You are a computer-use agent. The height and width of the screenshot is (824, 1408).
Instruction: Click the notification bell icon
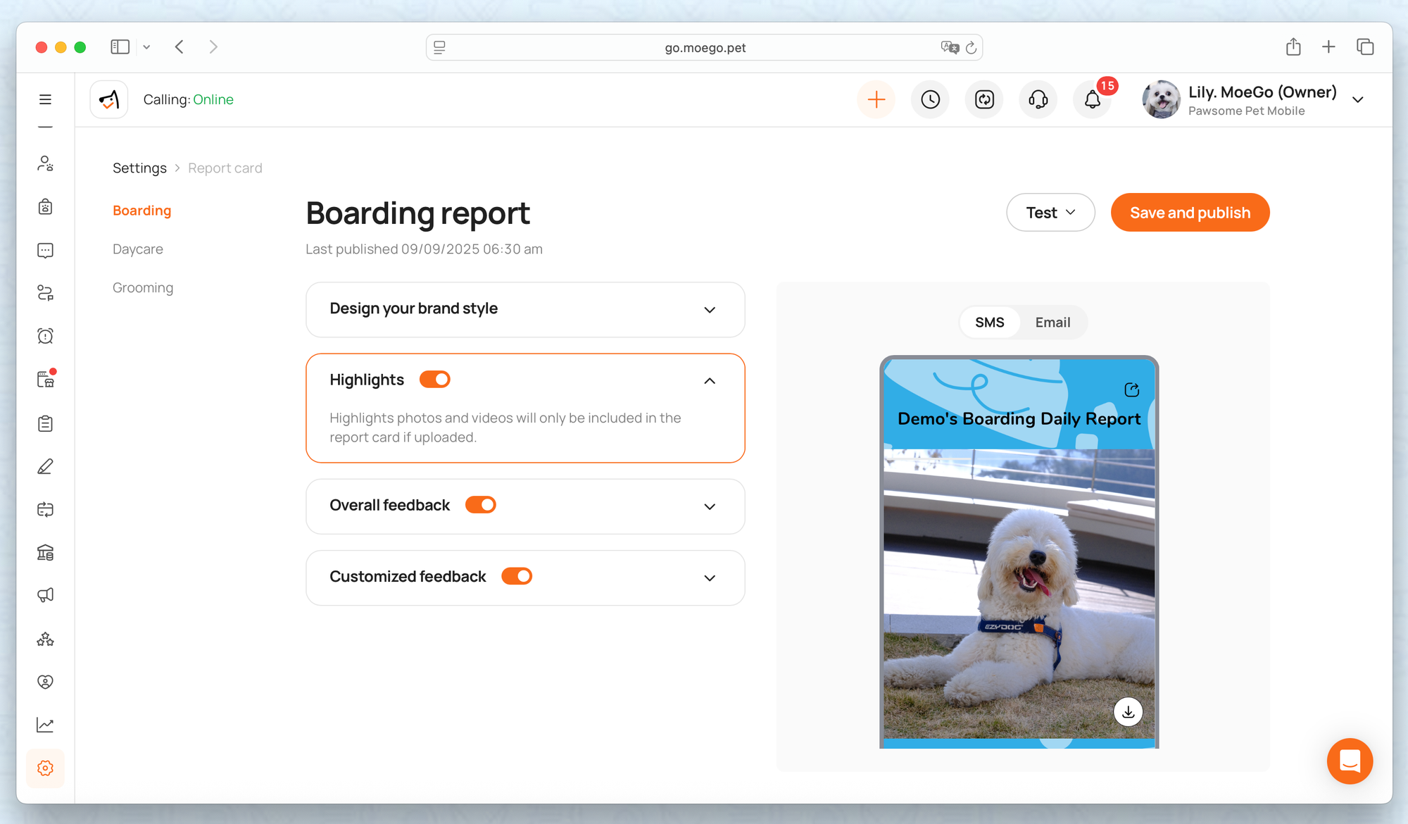click(x=1092, y=99)
